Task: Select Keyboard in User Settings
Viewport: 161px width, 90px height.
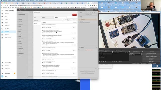Action: tap(37, 21)
